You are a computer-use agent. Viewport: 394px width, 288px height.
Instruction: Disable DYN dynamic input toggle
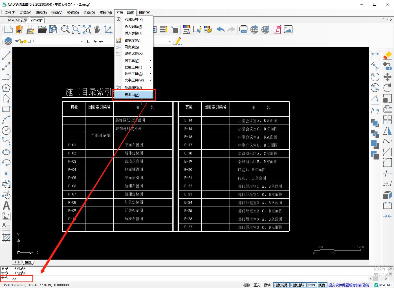(x=311, y=285)
